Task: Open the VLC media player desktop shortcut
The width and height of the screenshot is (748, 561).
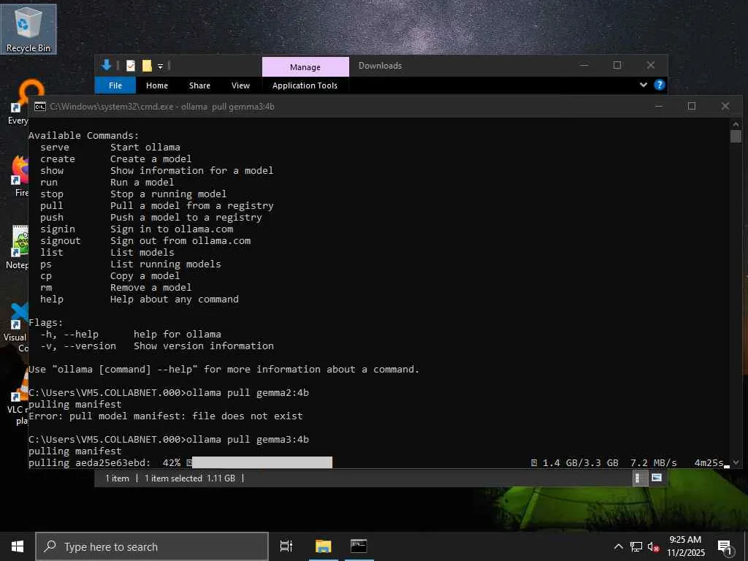Action: pos(18,398)
